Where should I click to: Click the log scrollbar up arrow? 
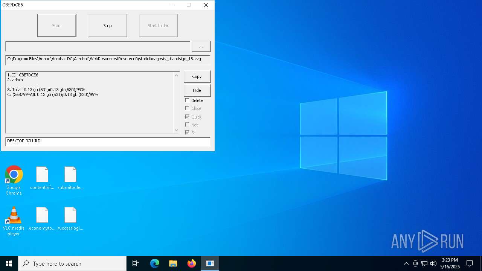176,75
